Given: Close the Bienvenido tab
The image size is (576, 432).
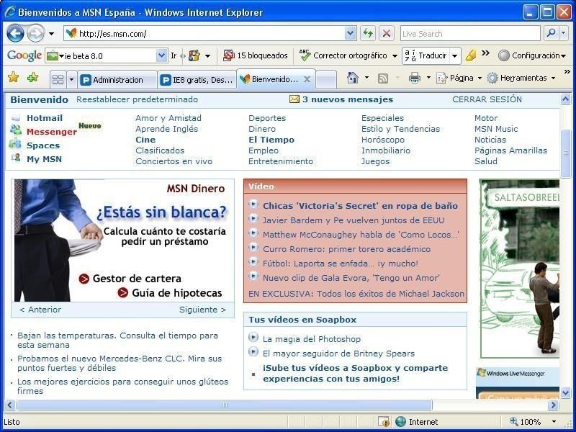Looking at the screenshot, I should point(307,79).
